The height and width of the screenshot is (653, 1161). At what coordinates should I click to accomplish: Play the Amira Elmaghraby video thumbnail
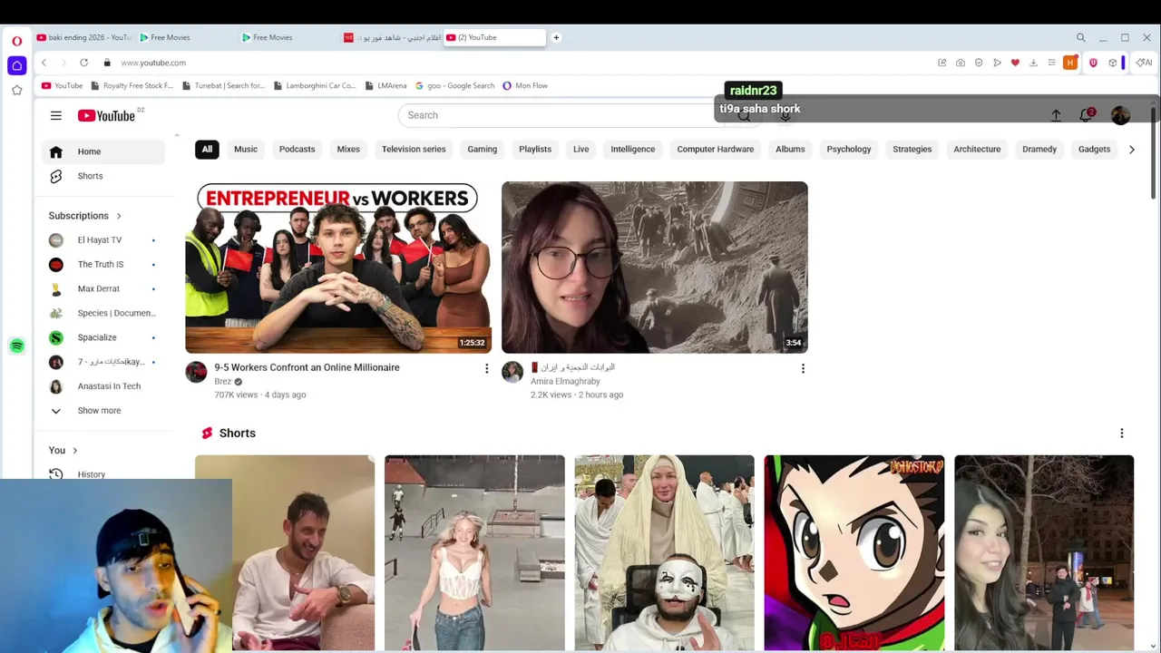(655, 268)
